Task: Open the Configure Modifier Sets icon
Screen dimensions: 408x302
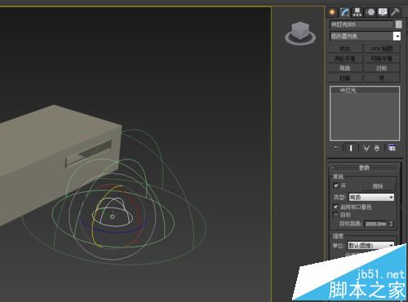Action: pyautogui.click(x=392, y=148)
